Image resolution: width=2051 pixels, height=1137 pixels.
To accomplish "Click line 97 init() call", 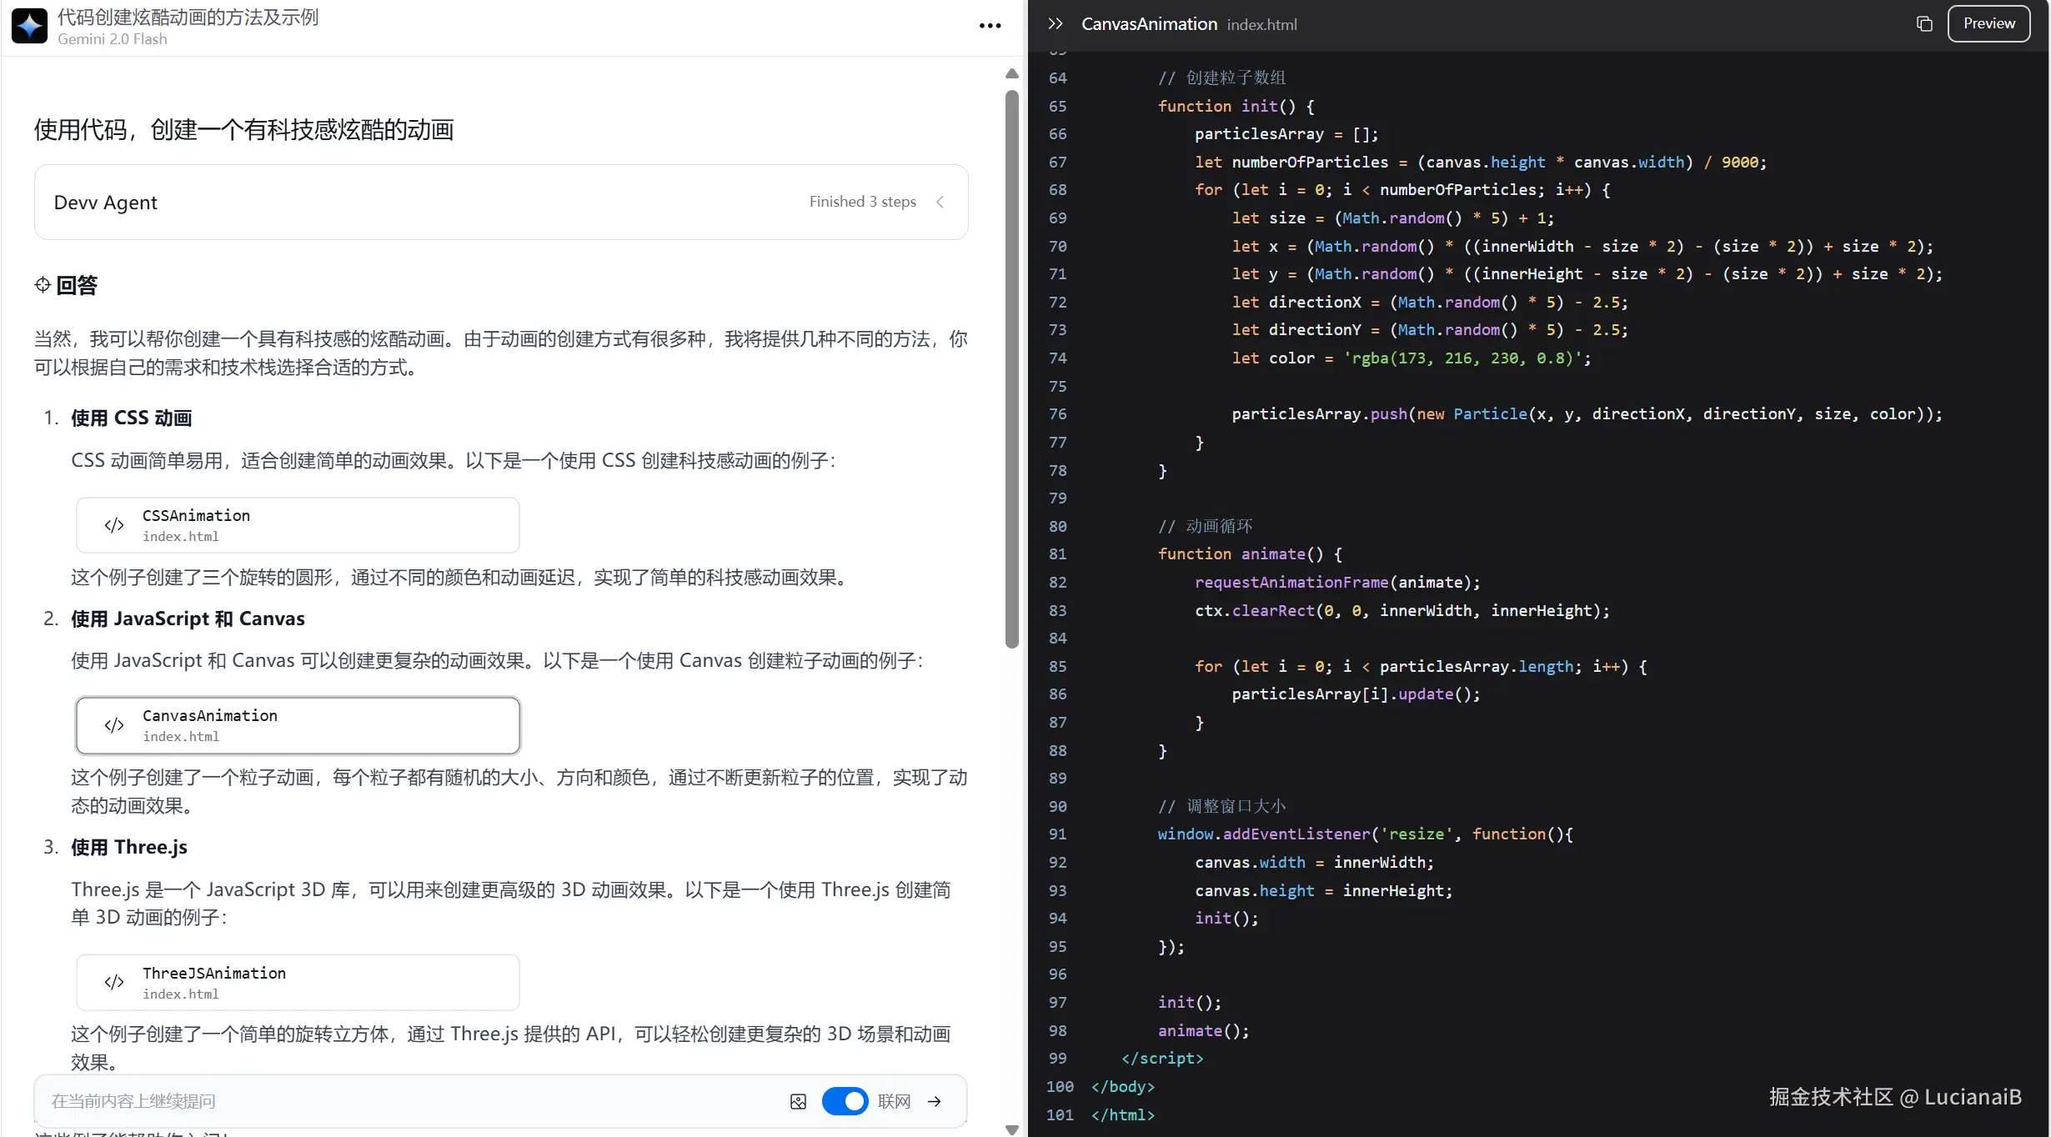I will click(1189, 1002).
